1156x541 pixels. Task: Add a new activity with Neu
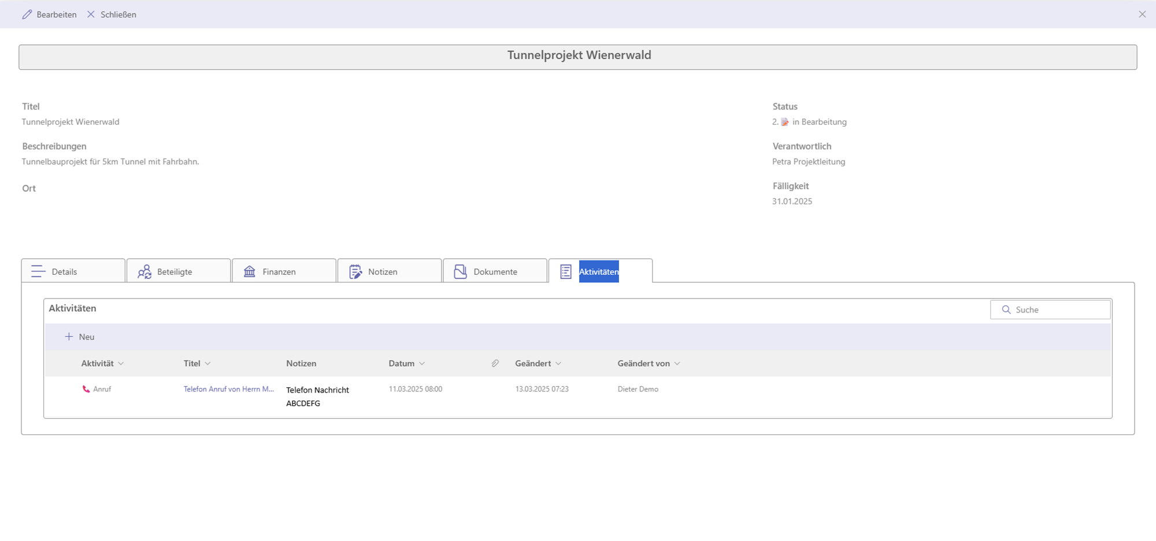pos(80,337)
